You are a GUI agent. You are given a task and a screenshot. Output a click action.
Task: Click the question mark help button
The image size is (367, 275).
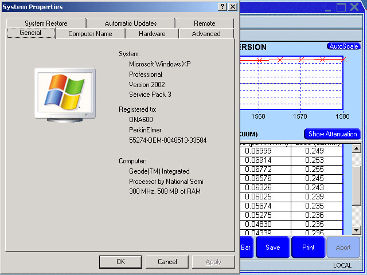pyautogui.click(x=222, y=6)
